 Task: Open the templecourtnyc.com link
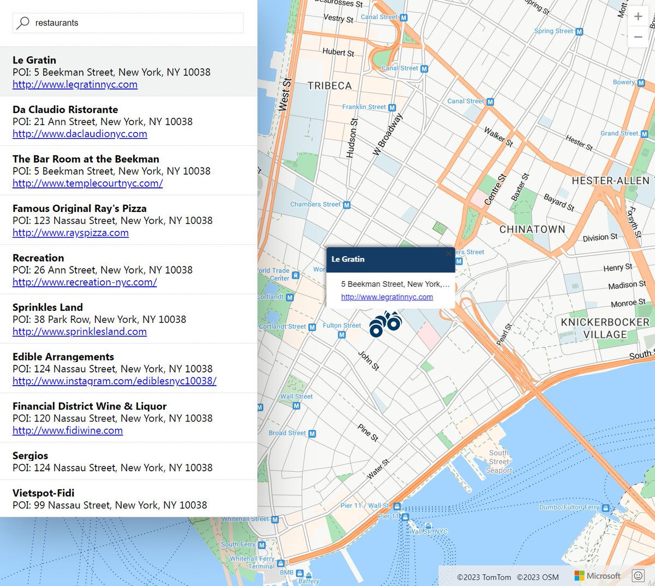coord(88,184)
